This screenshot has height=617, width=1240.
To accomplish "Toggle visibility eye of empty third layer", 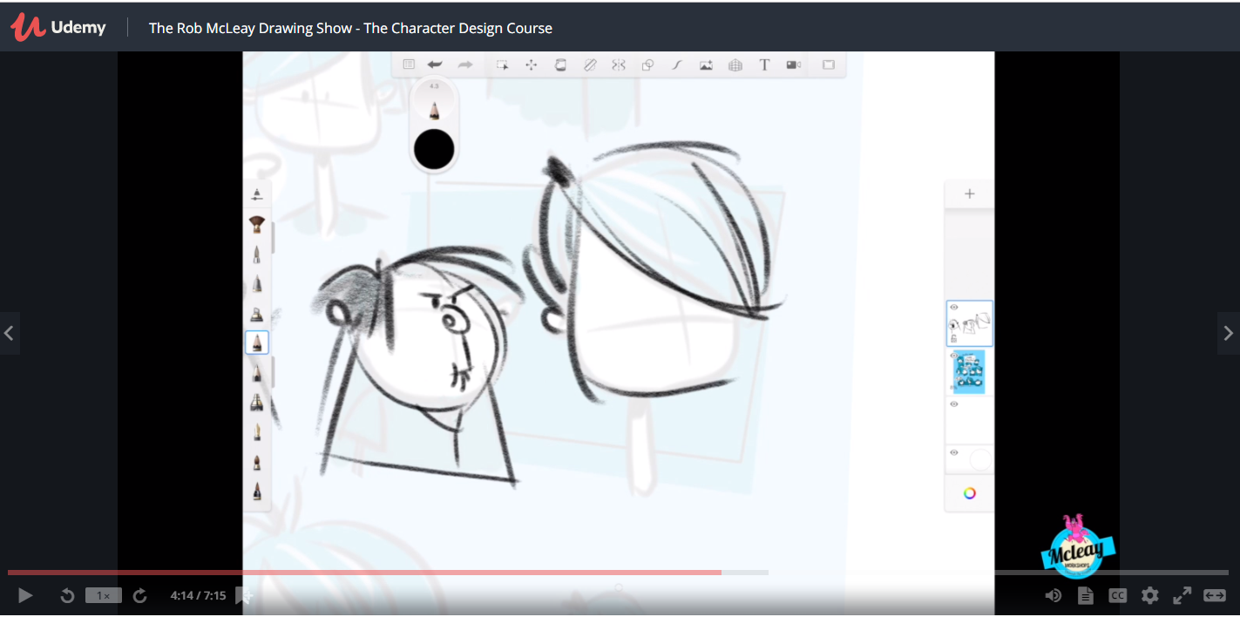I will pyautogui.click(x=954, y=404).
